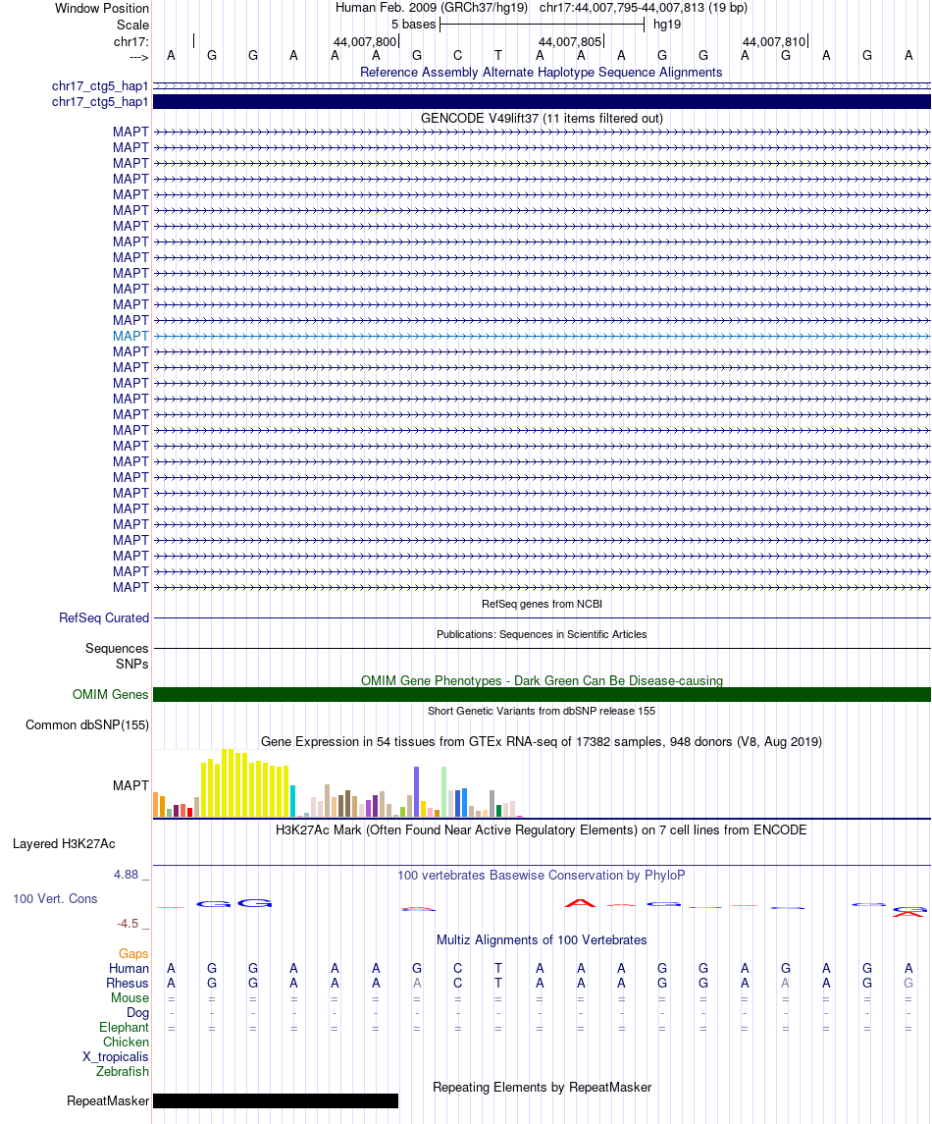Open Repeating Elements by RepeatMasker title
The width and height of the screenshot is (932, 1124).
click(x=542, y=1088)
